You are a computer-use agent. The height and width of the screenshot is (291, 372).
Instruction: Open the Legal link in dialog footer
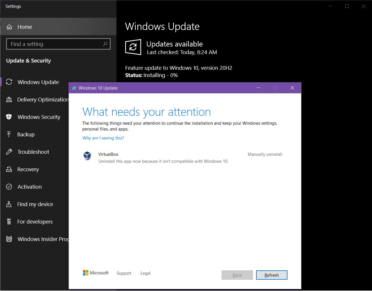pyautogui.click(x=145, y=273)
